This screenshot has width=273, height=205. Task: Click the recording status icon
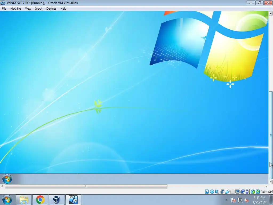pos(242,192)
